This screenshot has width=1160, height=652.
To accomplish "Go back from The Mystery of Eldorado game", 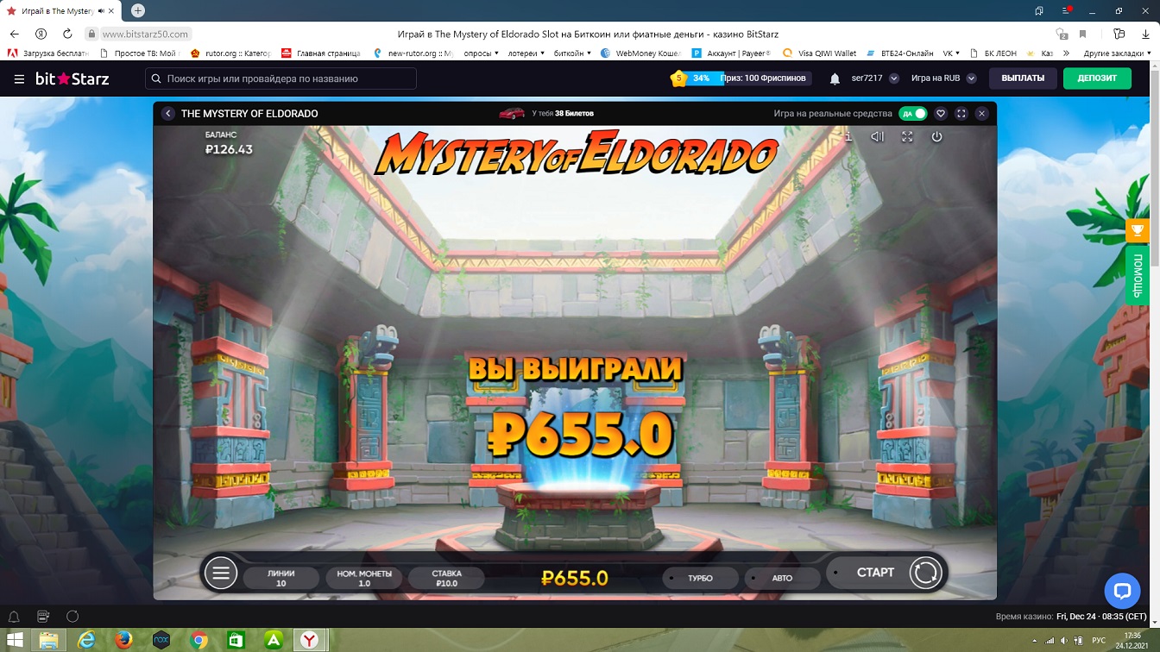I will tap(168, 114).
